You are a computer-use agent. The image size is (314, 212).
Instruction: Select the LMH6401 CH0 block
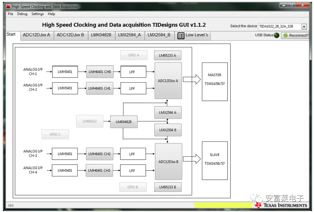coord(100,72)
